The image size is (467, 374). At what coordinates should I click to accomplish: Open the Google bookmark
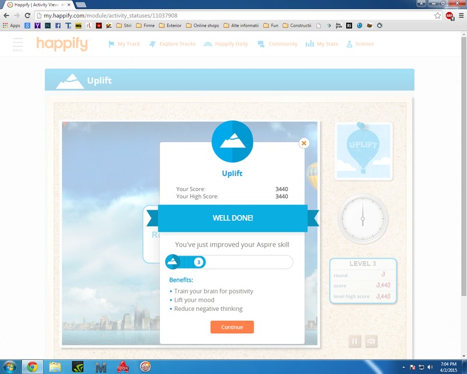click(27, 26)
